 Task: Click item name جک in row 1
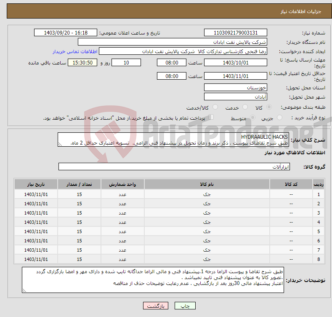pyautogui.click(x=207, y=194)
